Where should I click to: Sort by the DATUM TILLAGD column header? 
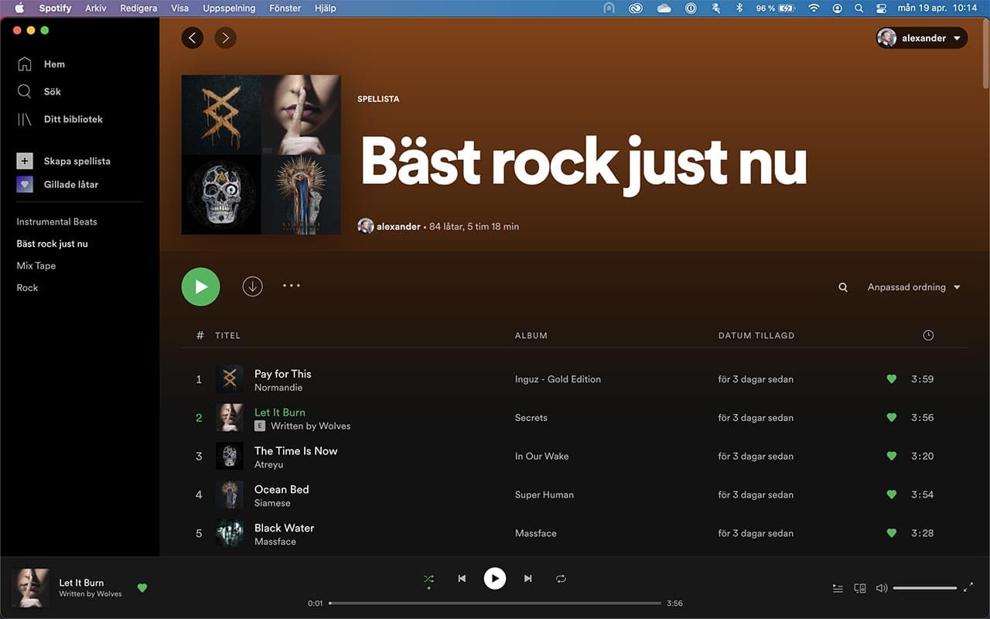tap(756, 335)
